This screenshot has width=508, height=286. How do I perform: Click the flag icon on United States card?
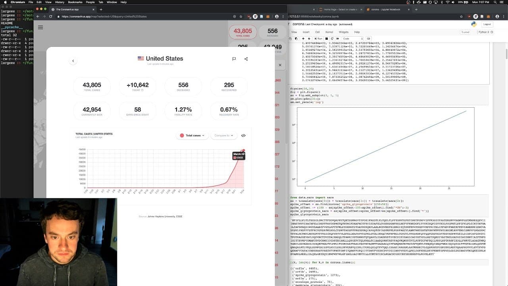click(x=234, y=59)
